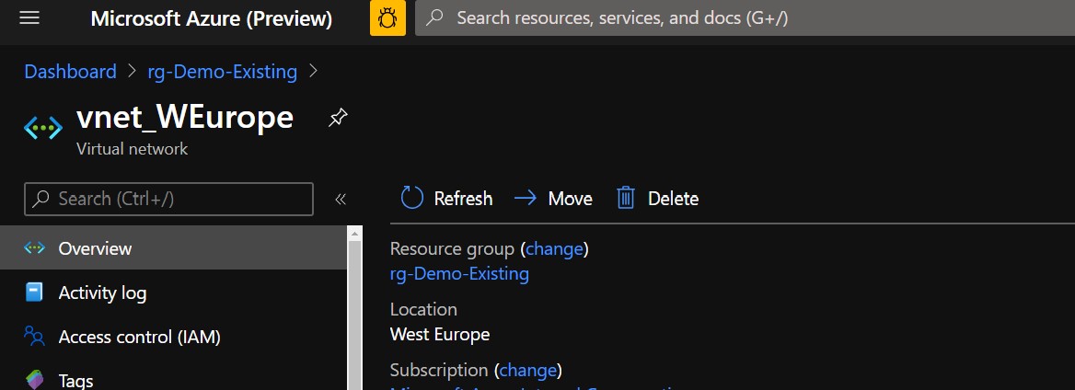The height and width of the screenshot is (390, 1075).
Task: Change the subscription
Action: pyautogui.click(x=528, y=370)
